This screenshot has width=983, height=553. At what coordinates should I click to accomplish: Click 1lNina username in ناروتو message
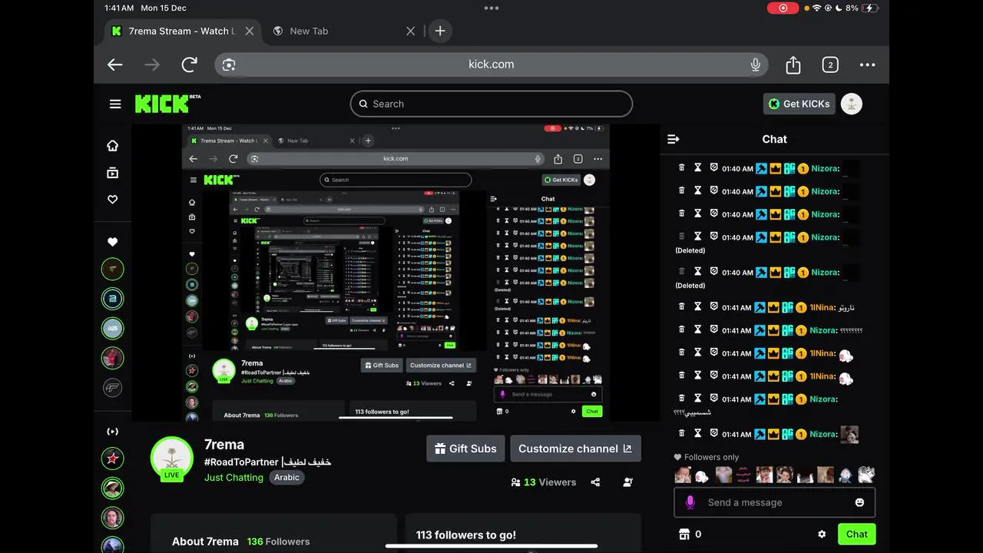click(x=822, y=307)
